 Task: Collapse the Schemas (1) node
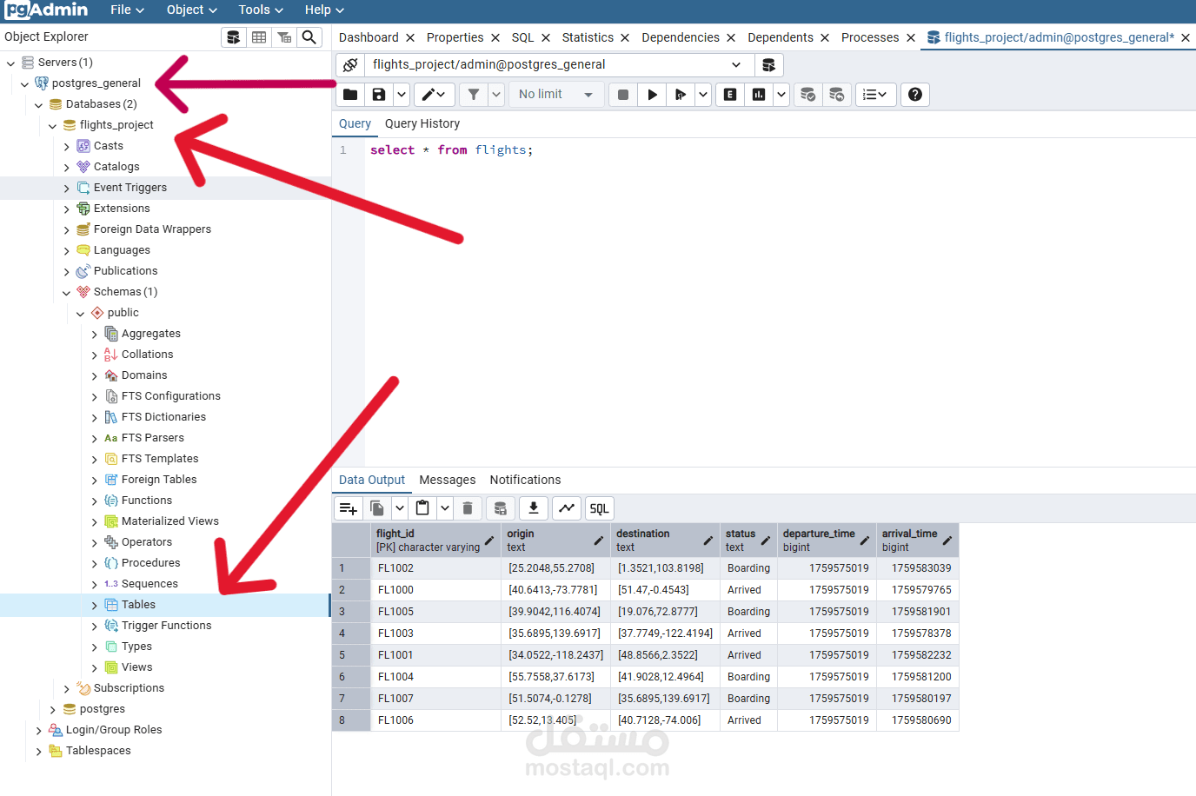[x=67, y=292]
